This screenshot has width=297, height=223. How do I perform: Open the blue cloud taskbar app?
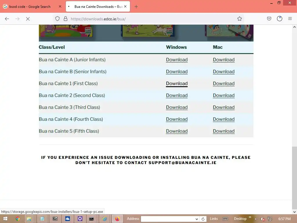coord(67,219)
